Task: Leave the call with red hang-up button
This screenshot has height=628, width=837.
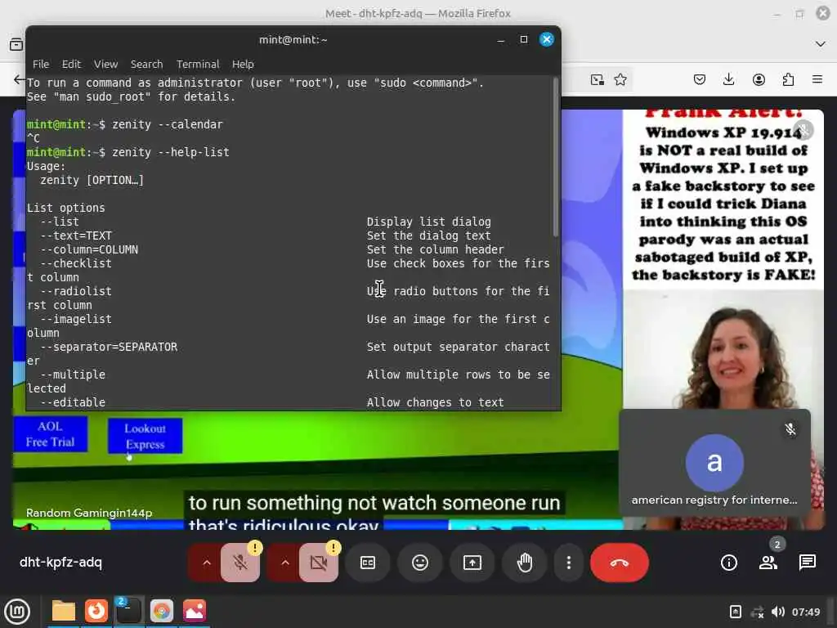Action: (x=620, y=563)
